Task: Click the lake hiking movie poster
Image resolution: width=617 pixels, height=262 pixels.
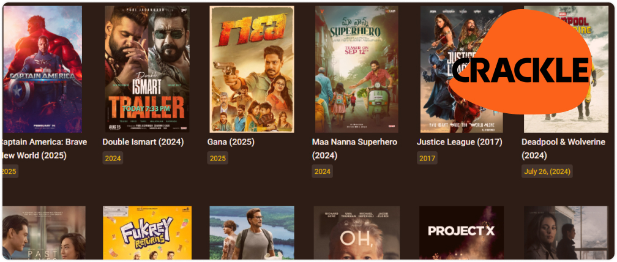Action: [252, 233]
